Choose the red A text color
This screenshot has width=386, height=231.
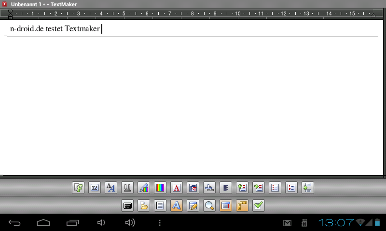[177, 188]
